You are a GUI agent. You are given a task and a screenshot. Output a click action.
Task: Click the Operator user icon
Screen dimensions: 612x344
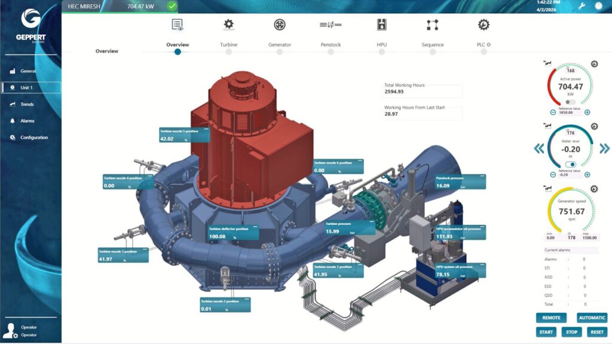click(x=10, y=331)
